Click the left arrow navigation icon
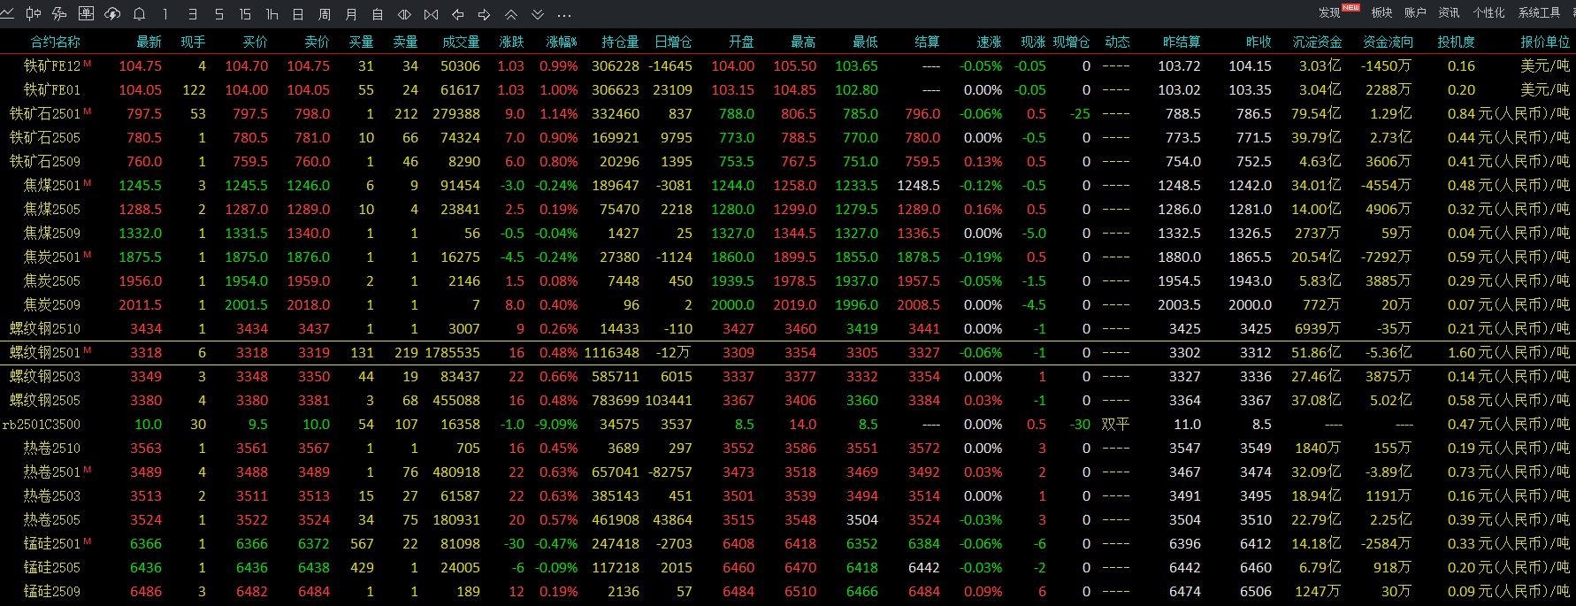1576x606 pixels. [x=458, y=14]
